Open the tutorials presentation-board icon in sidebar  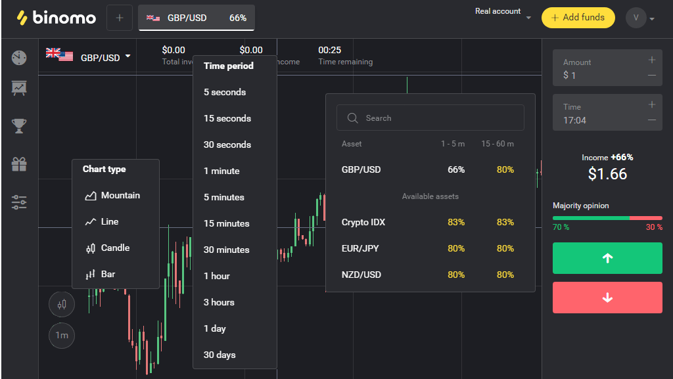[x=19, y=88]
